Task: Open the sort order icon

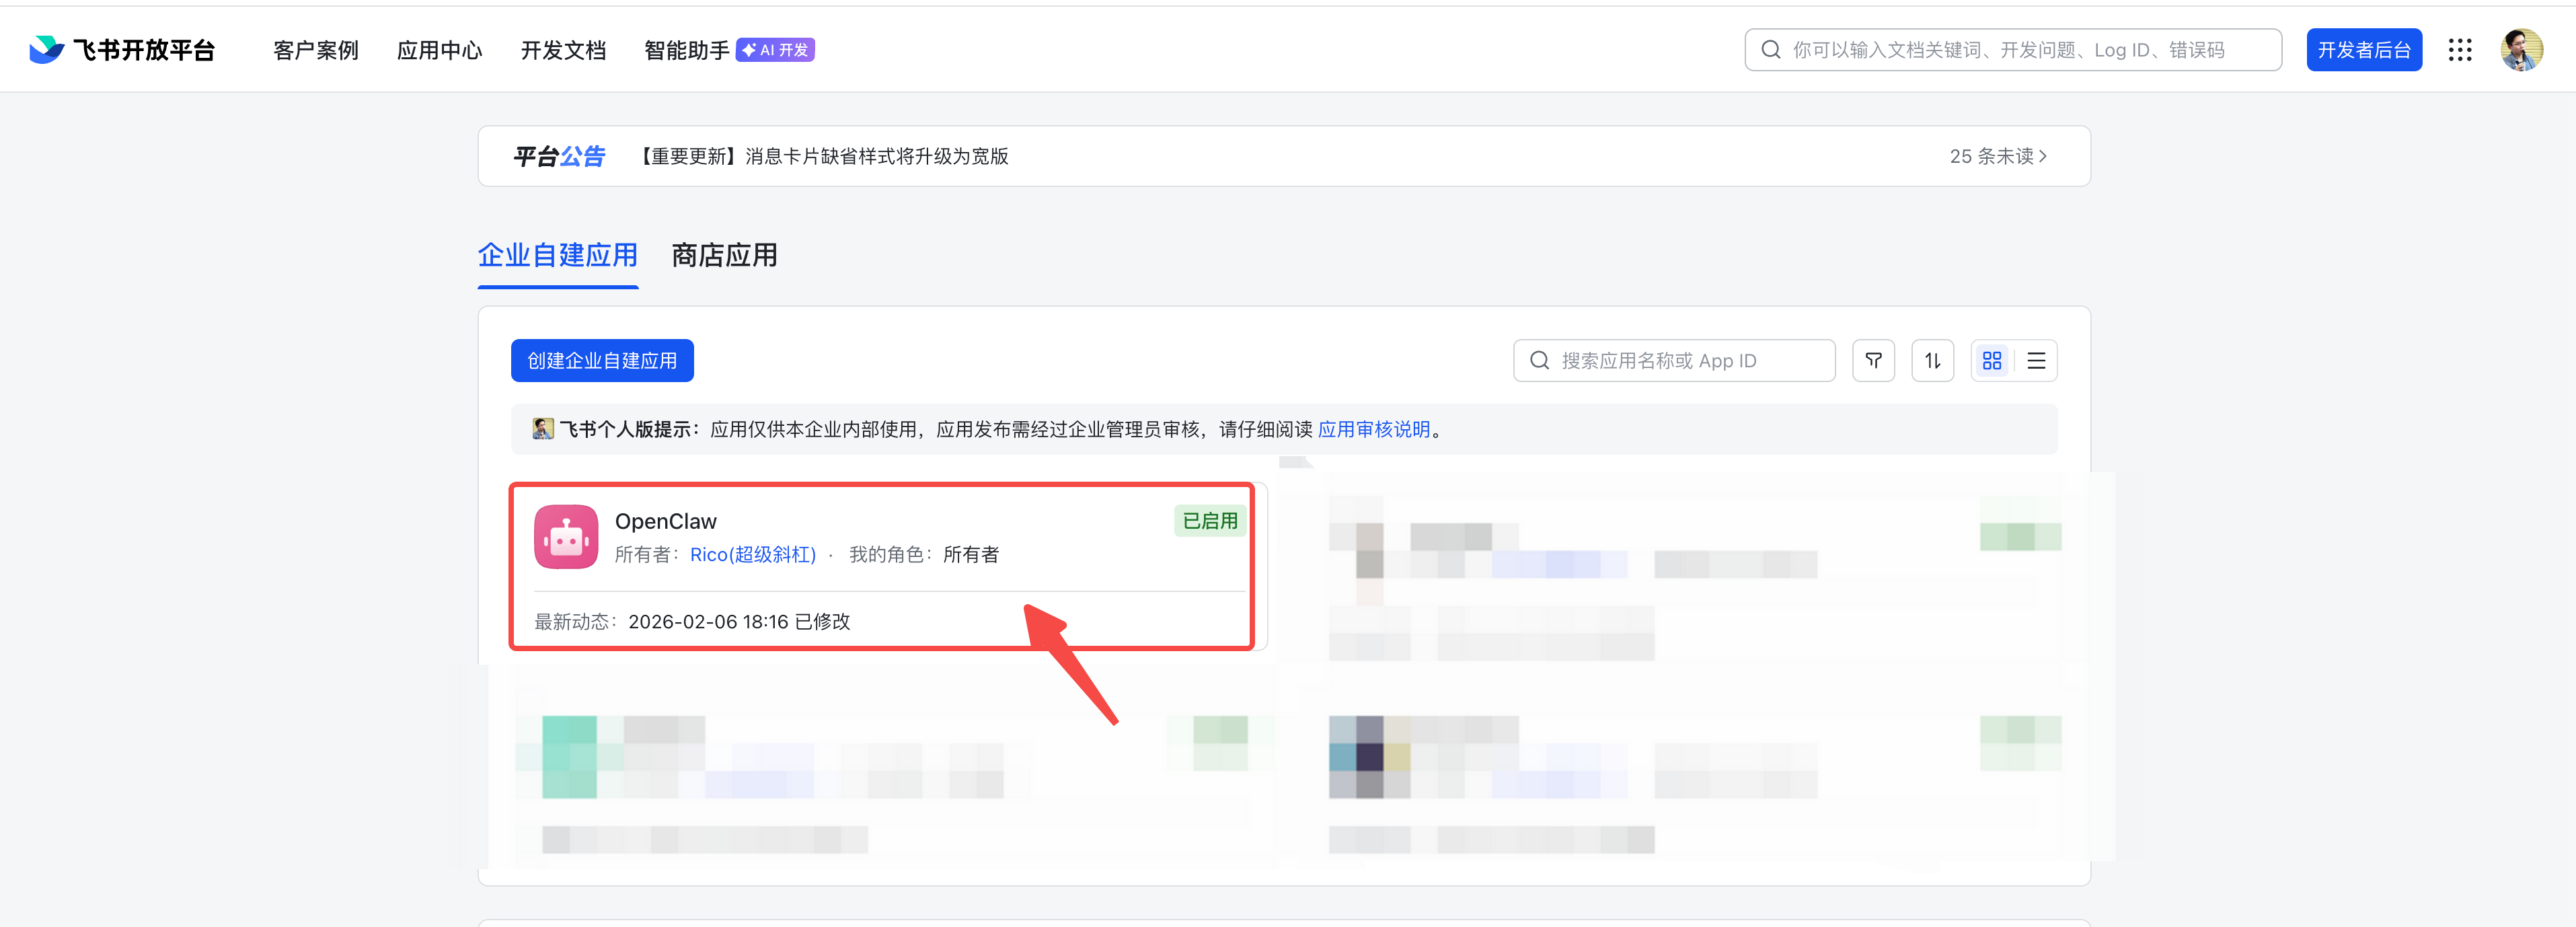Action: click(x=1932, y=360)
